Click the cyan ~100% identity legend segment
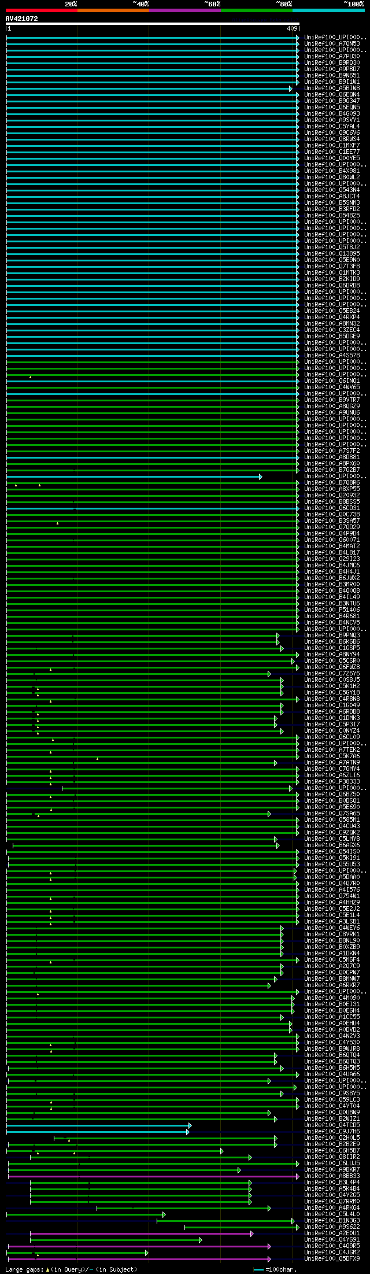370x1274 pixels. pyautogui.click(x=328, y=10)
